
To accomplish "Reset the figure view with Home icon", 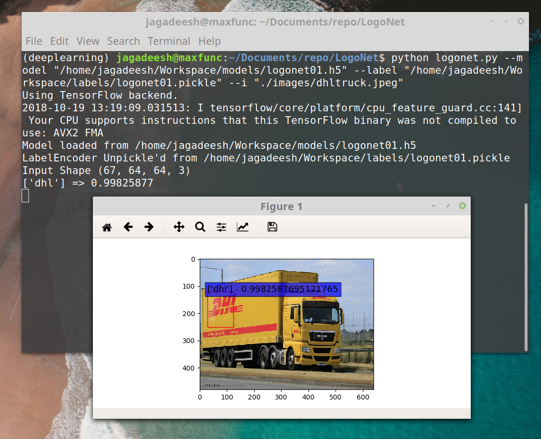I will 107,227.
